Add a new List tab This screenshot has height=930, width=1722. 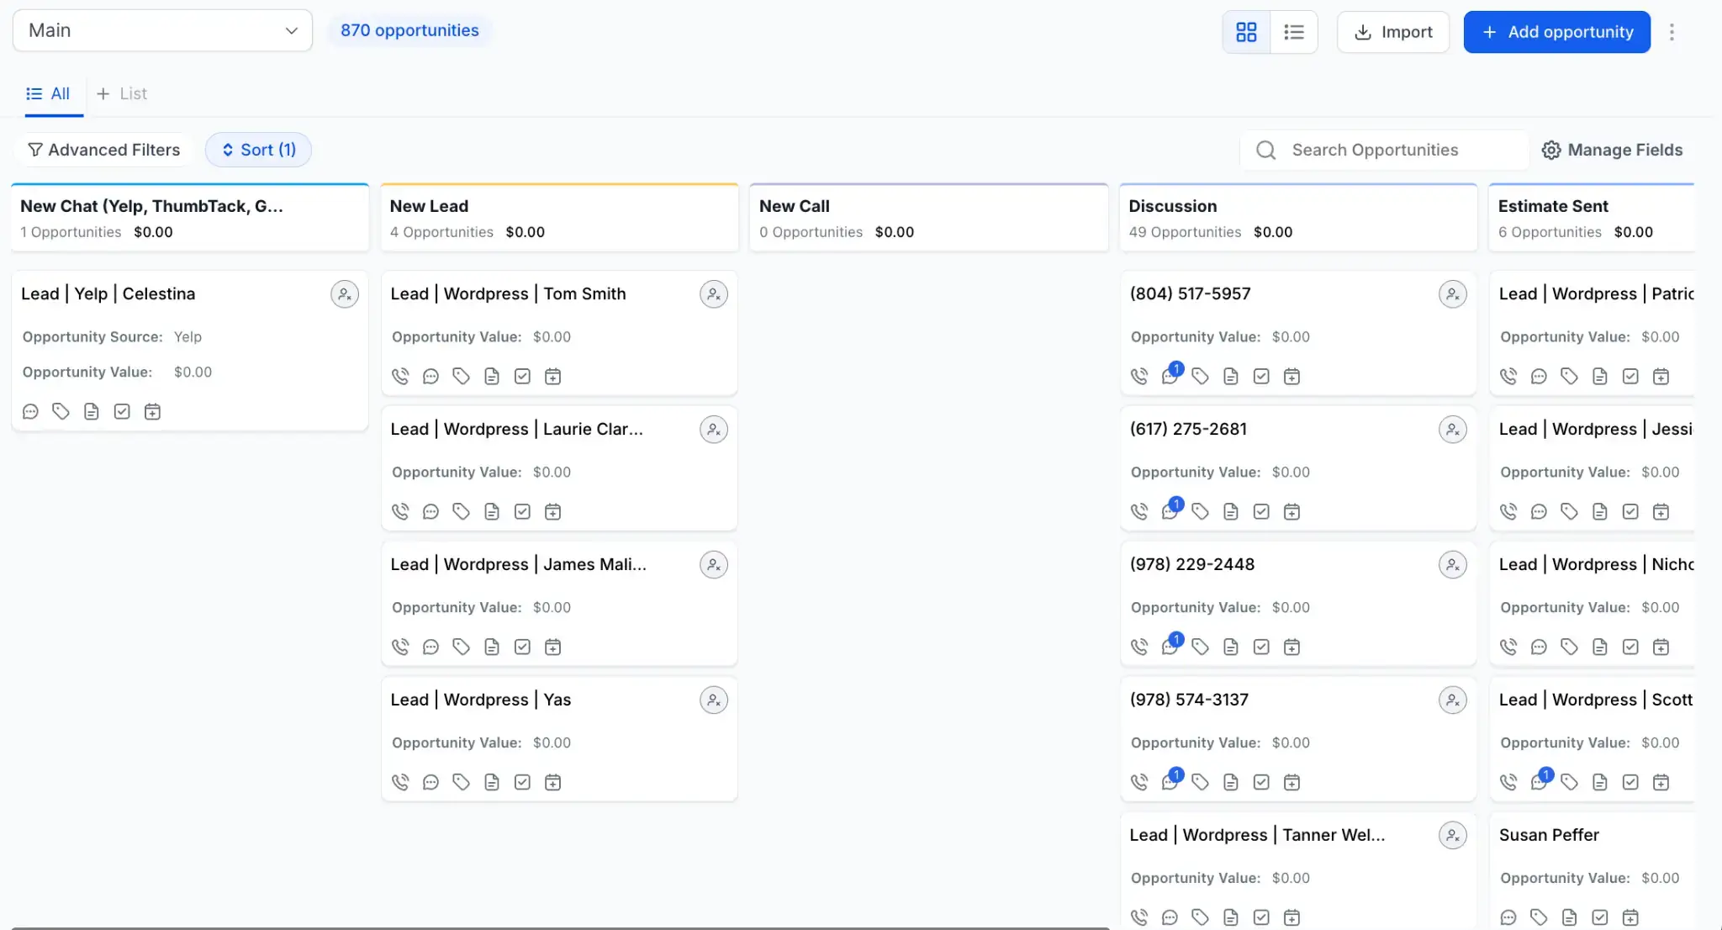[122, 93]
